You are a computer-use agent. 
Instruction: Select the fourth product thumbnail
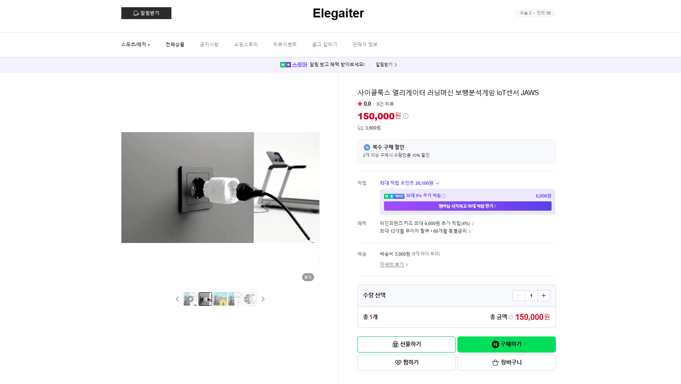[x=235, y=299]
